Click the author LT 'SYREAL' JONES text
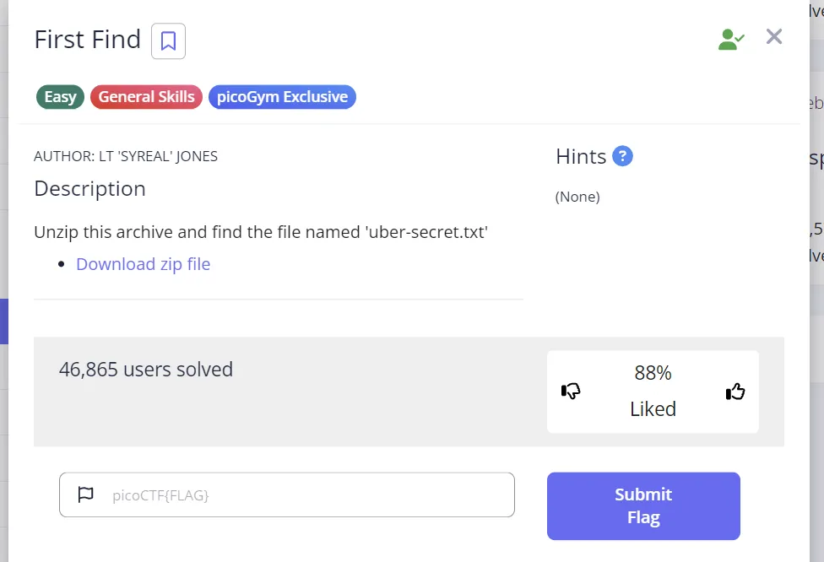Viewport: 824px width, 562px height. [x=126, y=156]
